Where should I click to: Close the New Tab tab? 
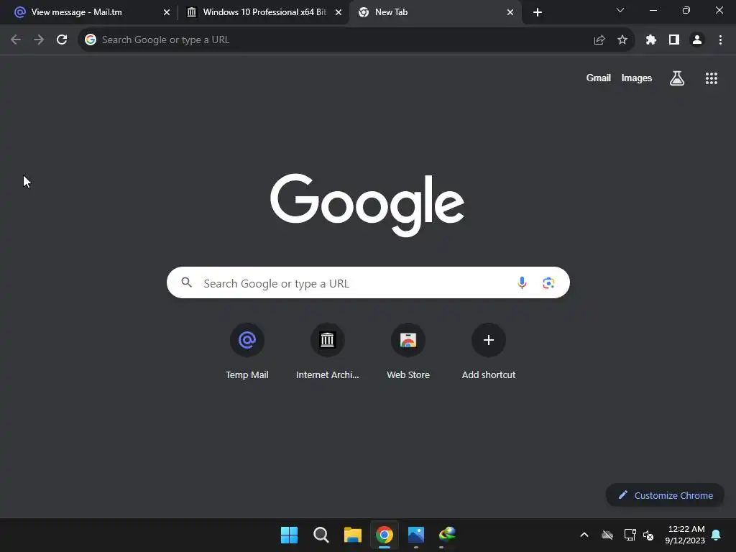coord(510,13)
